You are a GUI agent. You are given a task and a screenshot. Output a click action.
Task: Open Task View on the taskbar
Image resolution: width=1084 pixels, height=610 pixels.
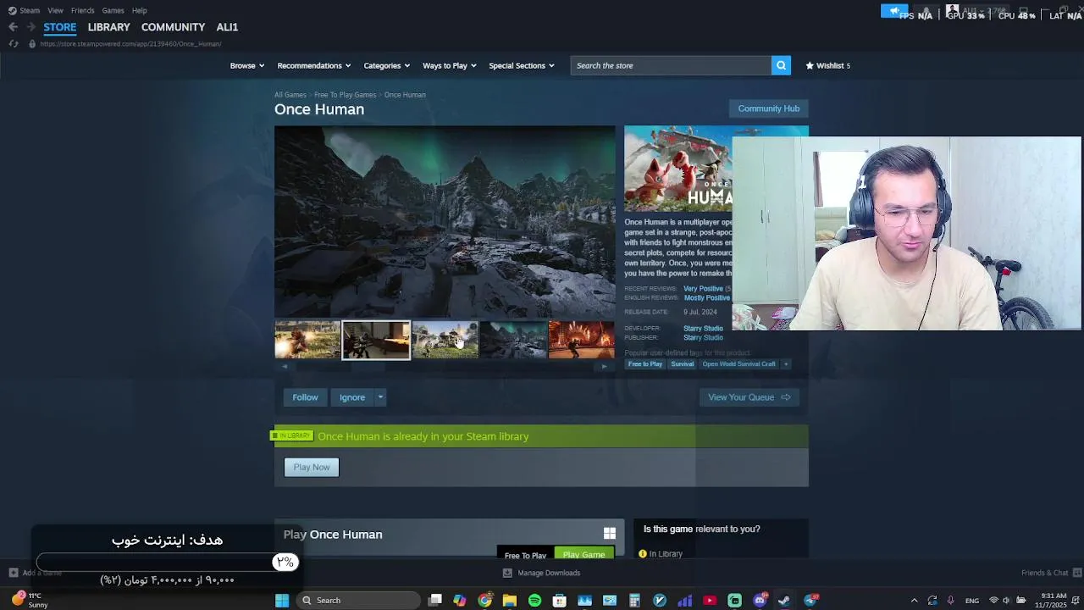[x=435, y=601]
